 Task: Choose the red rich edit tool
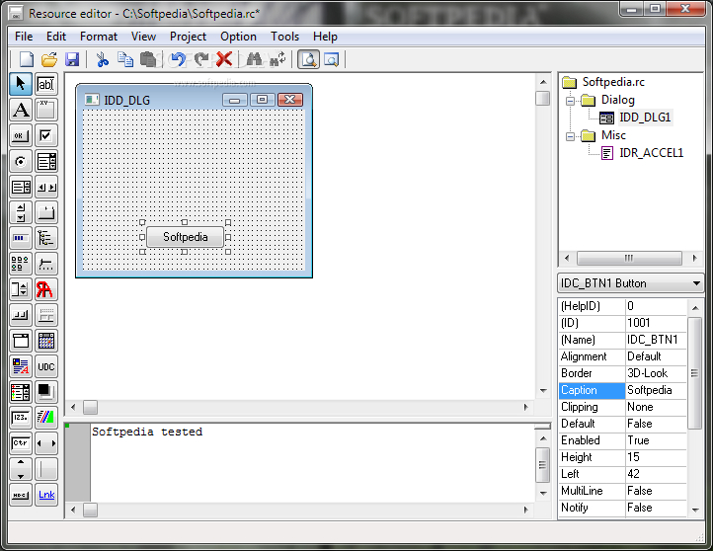pos(46,289)
